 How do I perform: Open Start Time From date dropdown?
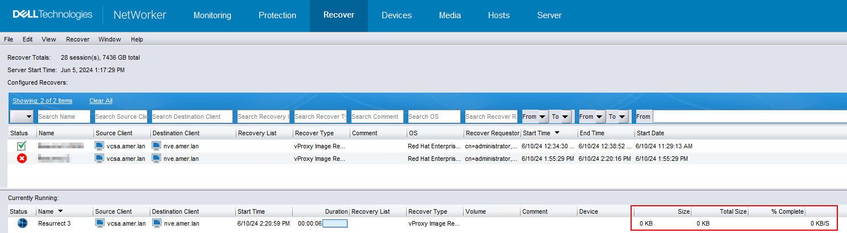point(535,116)
